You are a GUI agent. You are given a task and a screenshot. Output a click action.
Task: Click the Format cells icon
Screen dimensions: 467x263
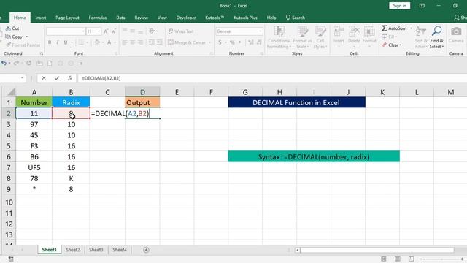point(369,31)
